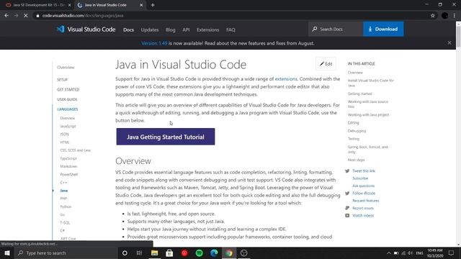Image resolution: width=461 pixels, height=259 pixels.
Task: Open JSON in the Languages list
Action: click(x=65, y=135)
